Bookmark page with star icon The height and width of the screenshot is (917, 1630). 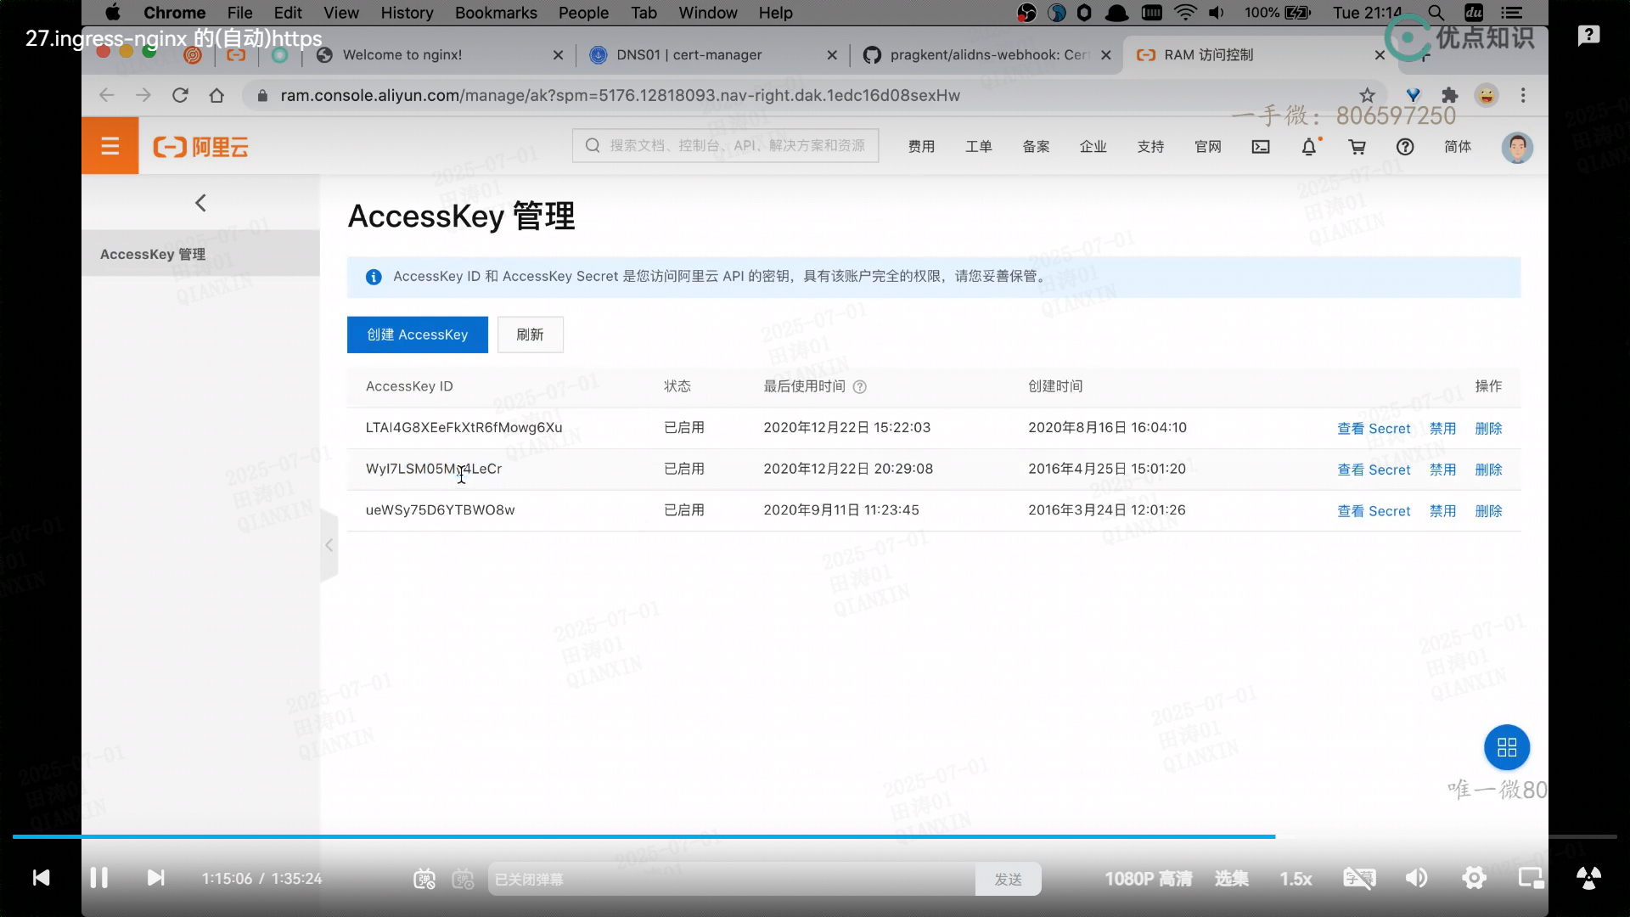coord(1367,95)
